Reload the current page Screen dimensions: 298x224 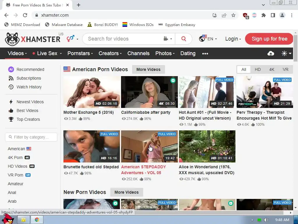[25, 15]
